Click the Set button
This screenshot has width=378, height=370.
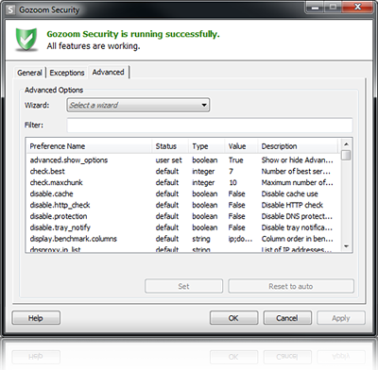coord(183,286)
